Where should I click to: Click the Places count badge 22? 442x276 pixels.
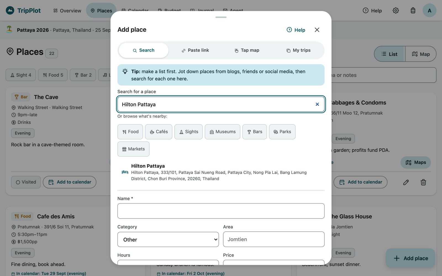52,53
